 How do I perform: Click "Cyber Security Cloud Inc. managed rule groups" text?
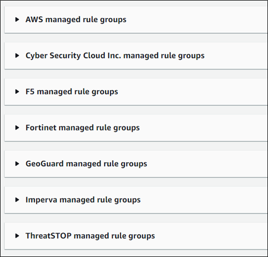[115, 56]
